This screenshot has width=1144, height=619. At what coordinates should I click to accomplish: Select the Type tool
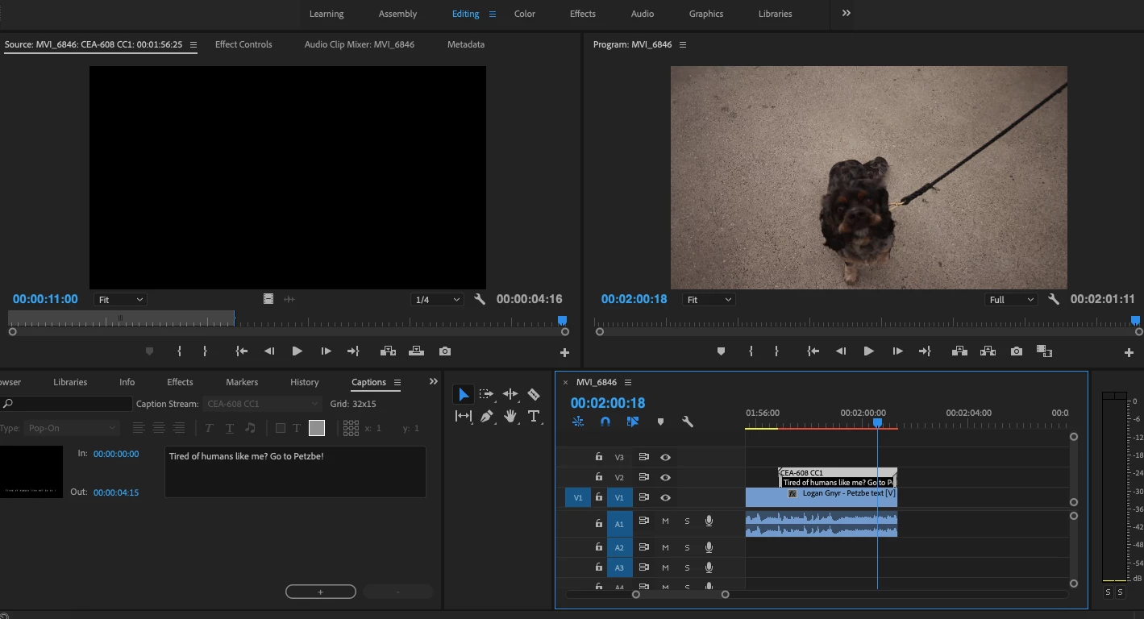click(x=534, y=416)
